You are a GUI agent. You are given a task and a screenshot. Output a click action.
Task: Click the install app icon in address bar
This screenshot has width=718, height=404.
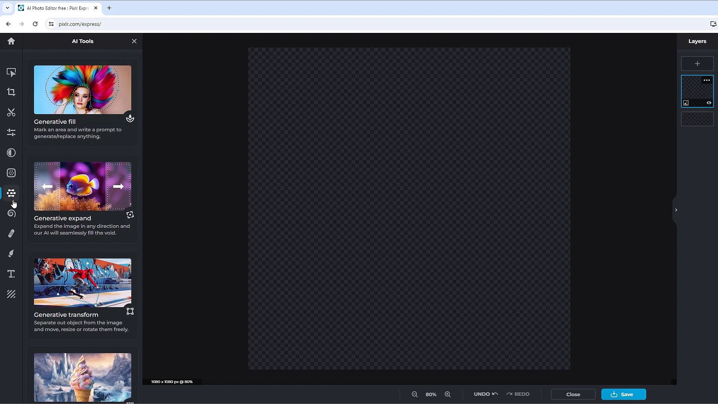coord(713,24)
